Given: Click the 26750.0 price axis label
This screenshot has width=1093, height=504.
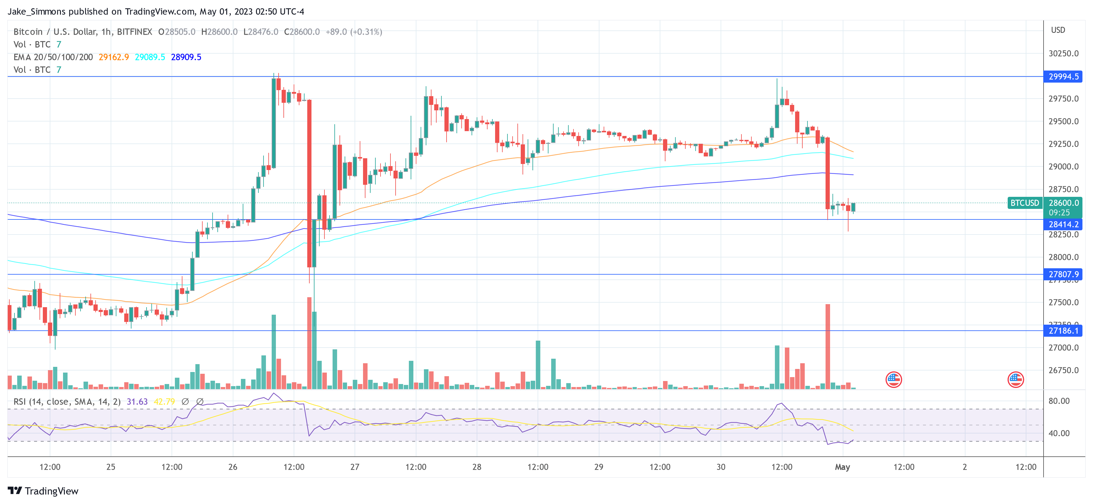Looking at the screenshot, I should (1063, 370).
